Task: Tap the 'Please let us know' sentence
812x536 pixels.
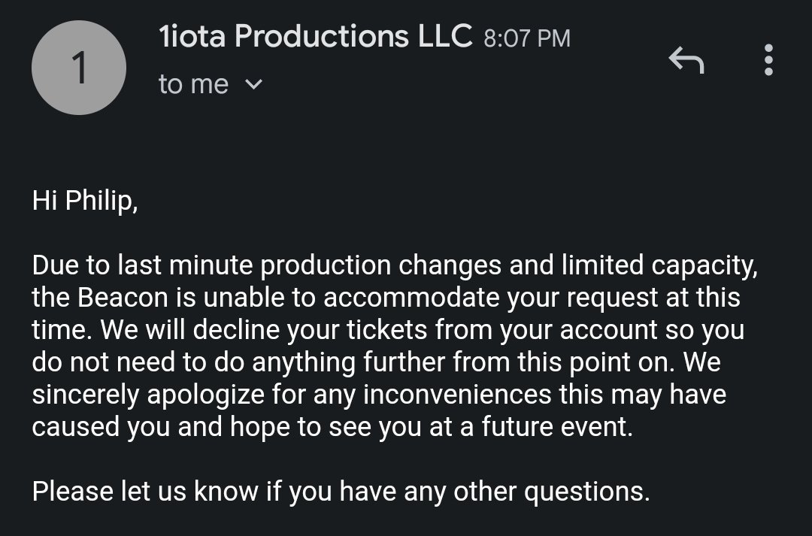Action: [x=341, y=492]
